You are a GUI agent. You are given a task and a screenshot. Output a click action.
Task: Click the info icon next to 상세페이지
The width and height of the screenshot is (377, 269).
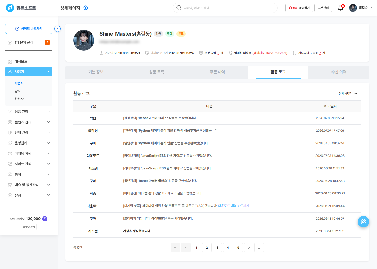(86, 8)
